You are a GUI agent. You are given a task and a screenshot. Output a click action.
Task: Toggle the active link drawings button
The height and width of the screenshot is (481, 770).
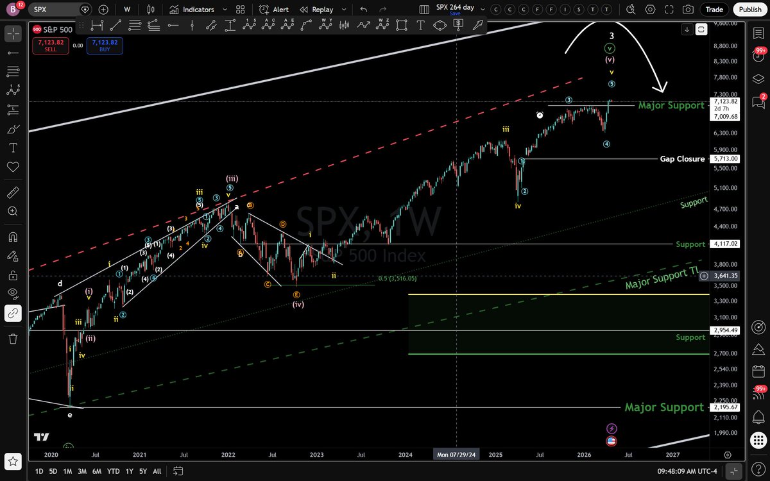[x=14, y=313]
